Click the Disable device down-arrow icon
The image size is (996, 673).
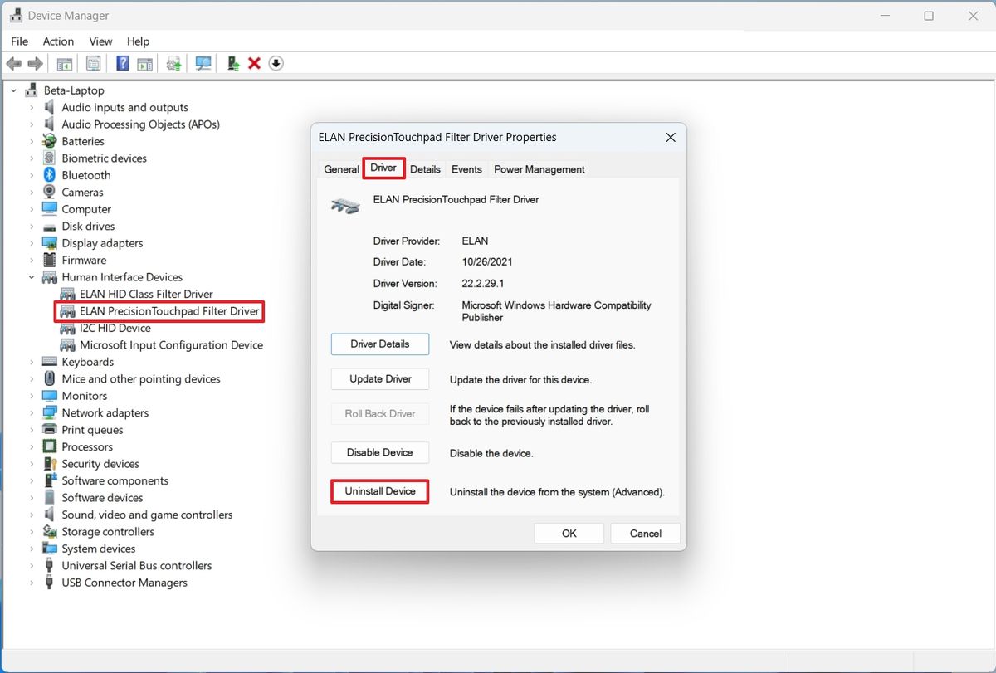276,63
